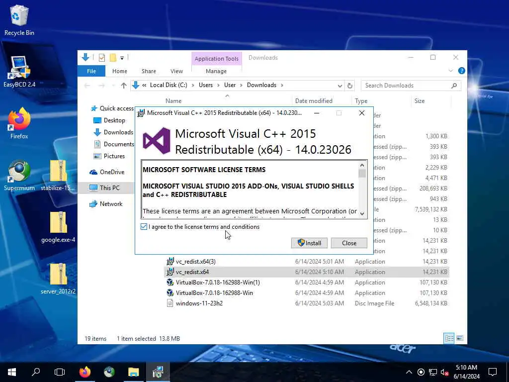Sort by Type column header
The image size is (509, 382).
pyautogui.click(x=361, y=100)
